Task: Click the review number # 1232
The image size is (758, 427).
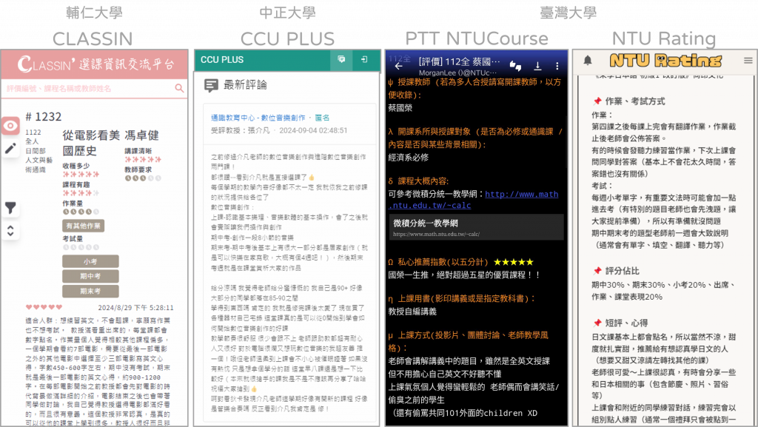Action: point(44,117)
